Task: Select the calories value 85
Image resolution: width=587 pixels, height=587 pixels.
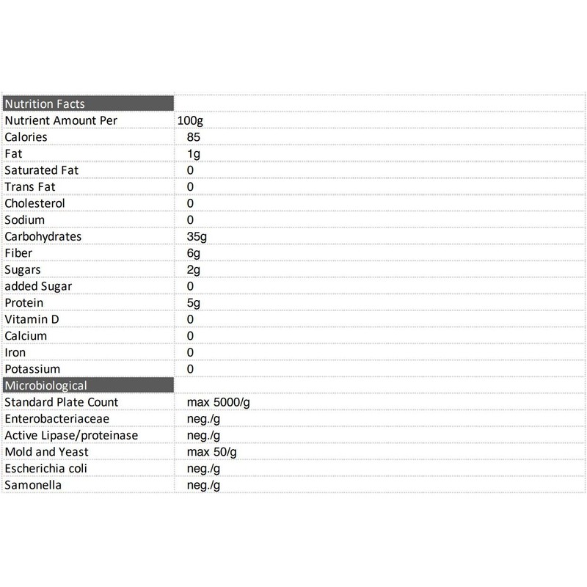Action: tap(194, 137)
